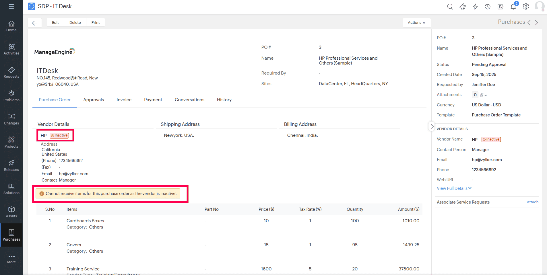Viewport: 547px width, 275px height.
Task: Open the Actions dropdown
Action: tap(416, 23)
